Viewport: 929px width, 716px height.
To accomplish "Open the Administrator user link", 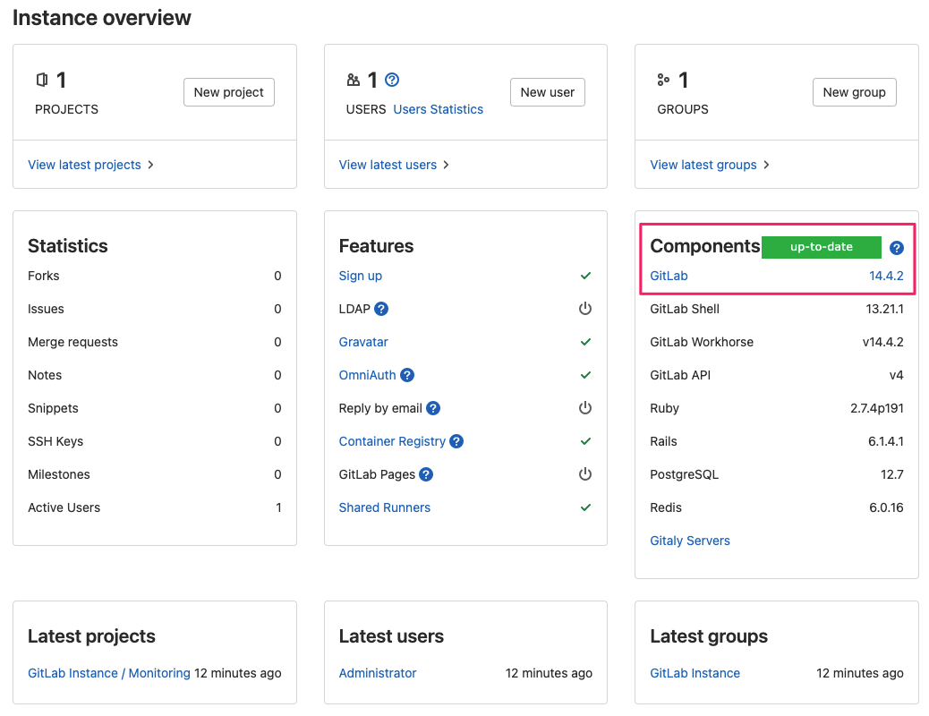I will pyautogui.click(x=378, y=673).
